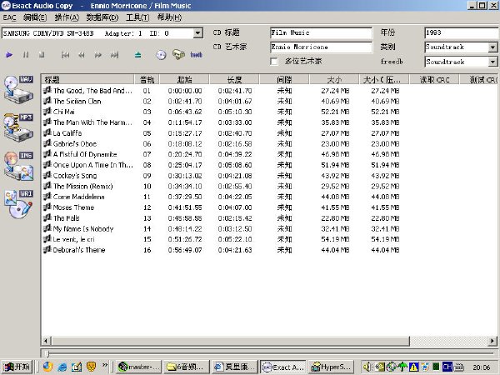
Task: Stop playback with the stop button
Action: click(x=42, y=55)
